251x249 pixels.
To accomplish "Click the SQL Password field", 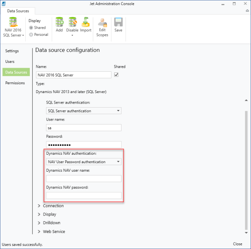I will click(84, 145).
